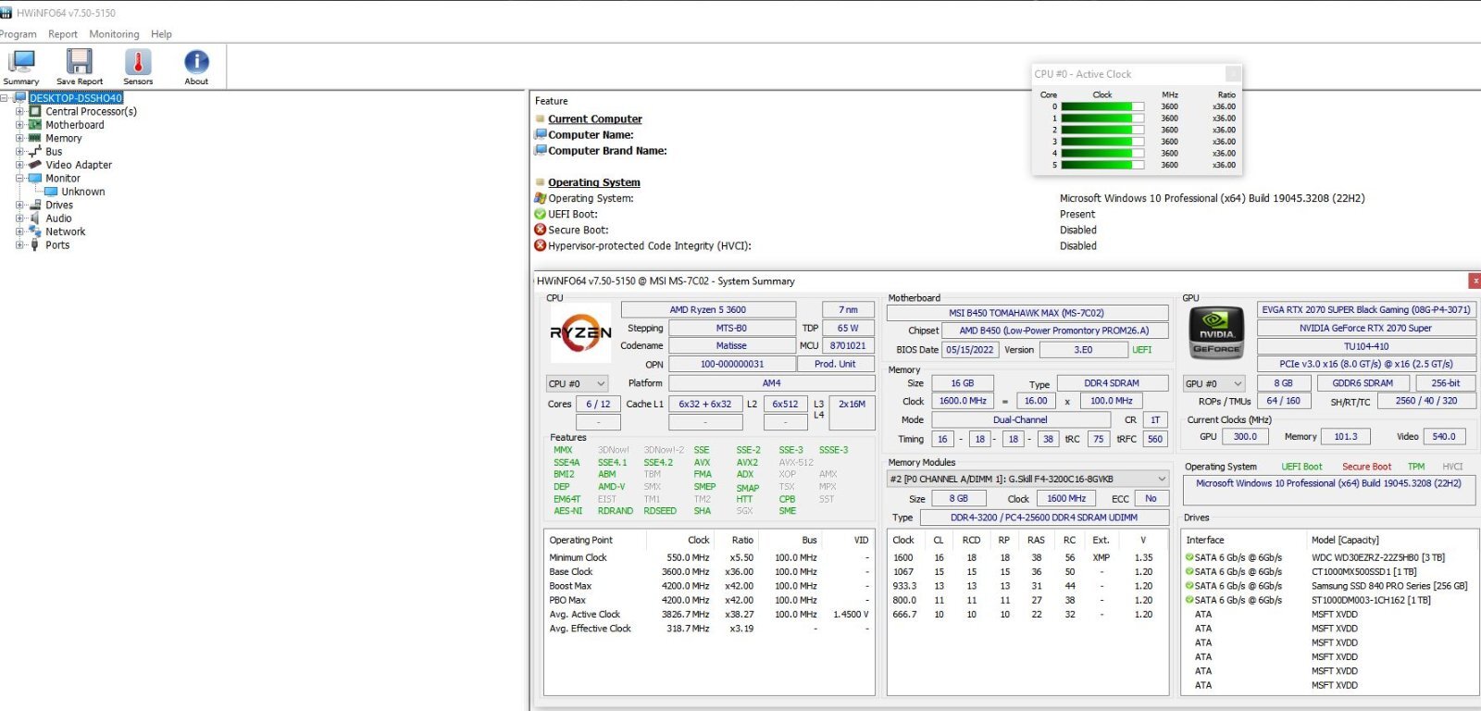
Task: Click the Audio speaker icon
Action: point(35,218)
